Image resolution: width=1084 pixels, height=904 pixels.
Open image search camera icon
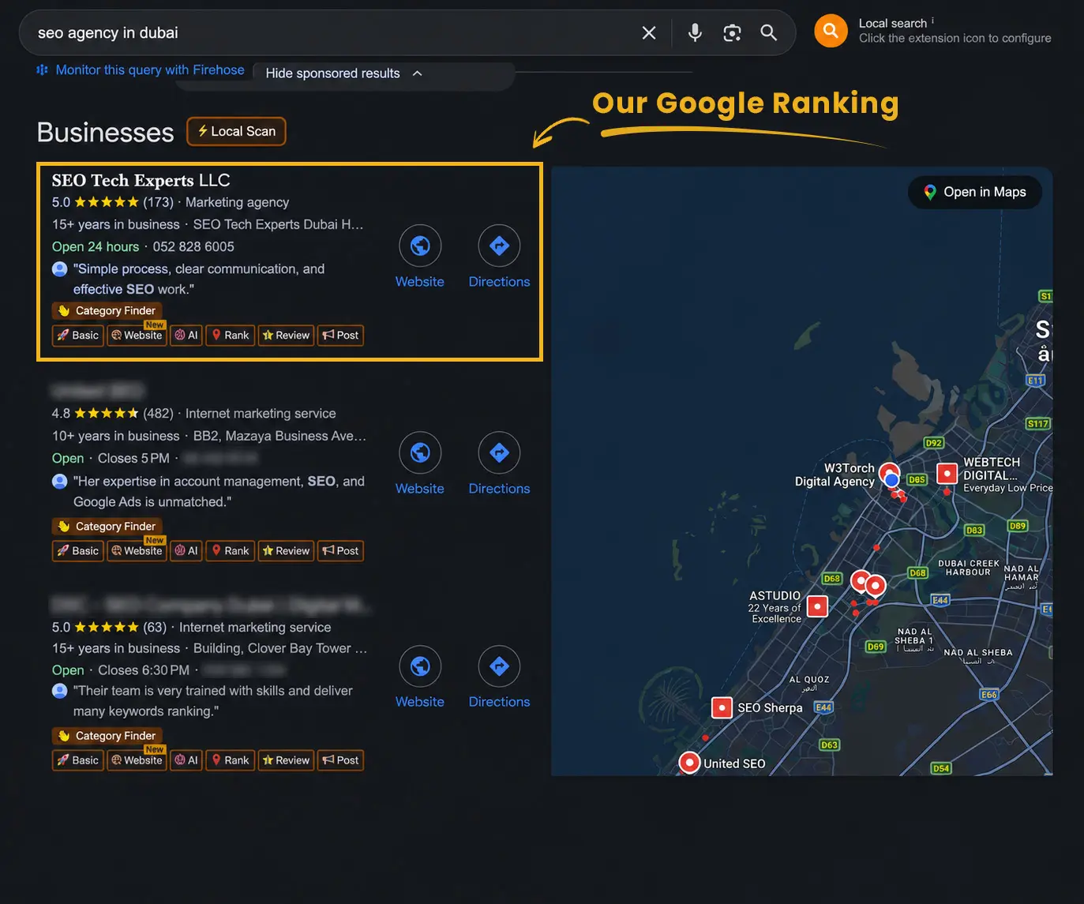[x=732, y=32]
